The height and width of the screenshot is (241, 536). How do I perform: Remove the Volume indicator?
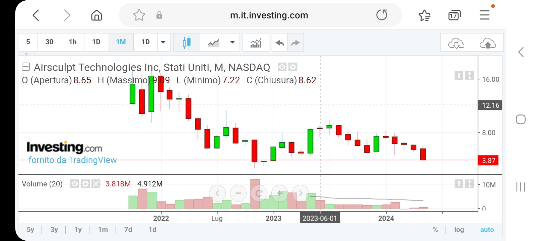click(x=96, y=184)
